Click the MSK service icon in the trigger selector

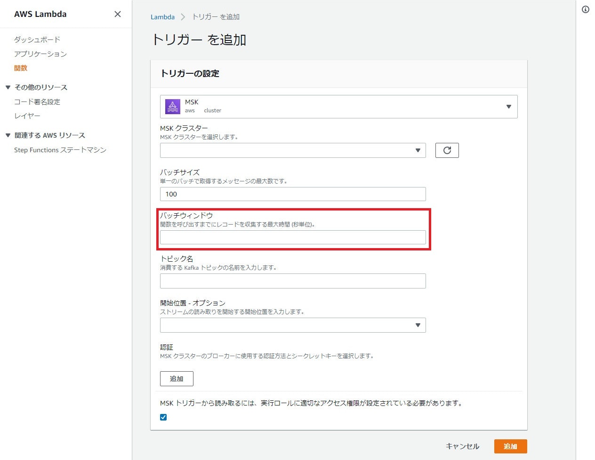[173, 107]
